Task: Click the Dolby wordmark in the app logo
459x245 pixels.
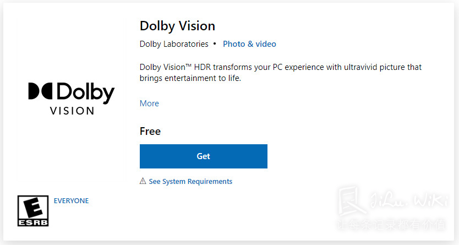Action: coord(85,92)
